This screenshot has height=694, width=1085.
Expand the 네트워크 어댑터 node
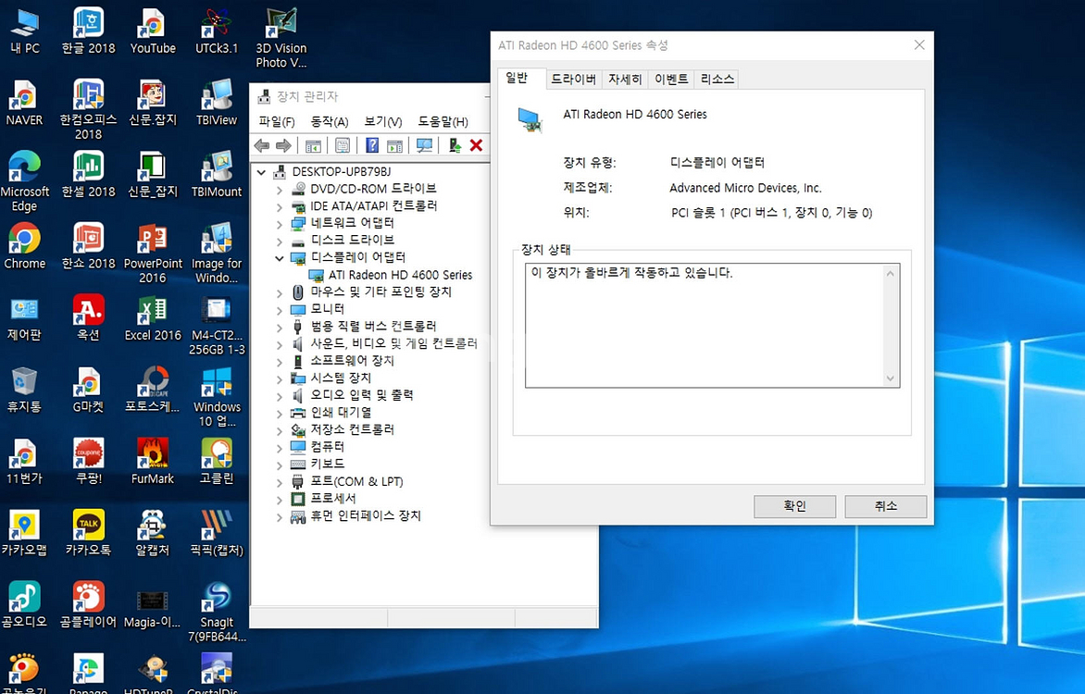[x=281, y=222]
